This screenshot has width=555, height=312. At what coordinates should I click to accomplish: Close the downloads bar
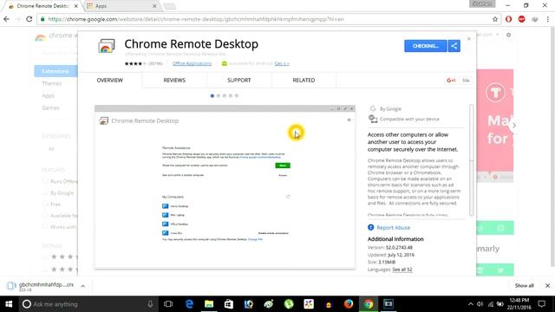[x=547, y=285]
